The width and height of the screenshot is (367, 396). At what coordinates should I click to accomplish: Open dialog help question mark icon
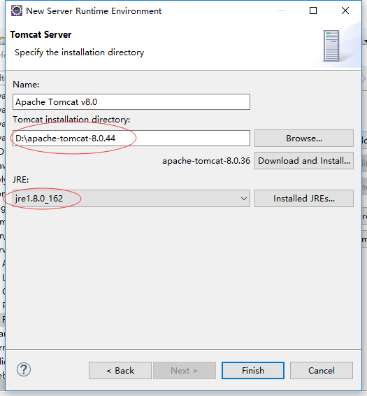(24, 369)
